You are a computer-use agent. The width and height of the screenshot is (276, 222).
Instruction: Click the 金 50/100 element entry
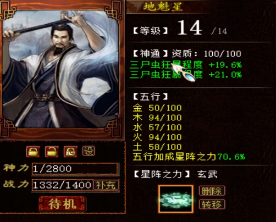coord(157,108)
